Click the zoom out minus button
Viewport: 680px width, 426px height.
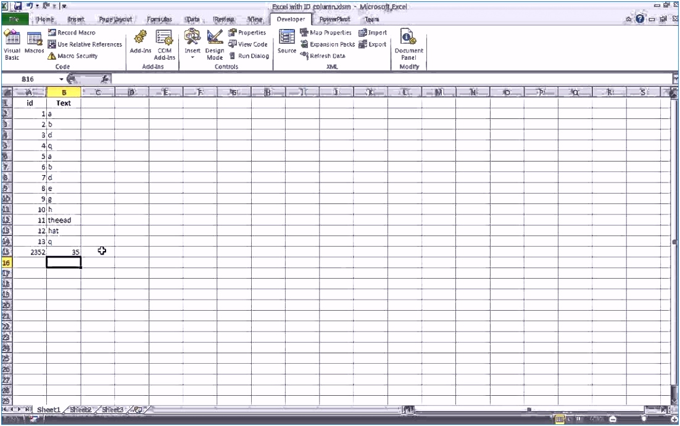[x=612, y=419]
